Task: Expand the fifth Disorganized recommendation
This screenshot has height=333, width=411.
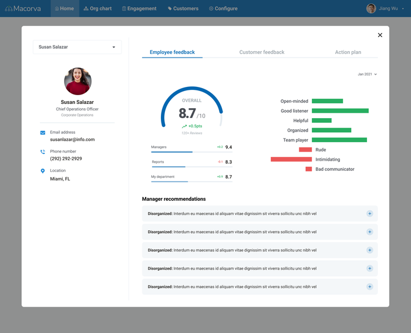Action: pos(369,287)
